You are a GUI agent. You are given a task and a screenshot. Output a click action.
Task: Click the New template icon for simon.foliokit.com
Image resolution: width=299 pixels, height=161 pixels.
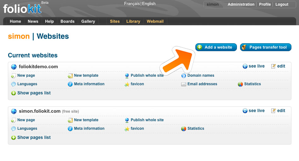coord(70,120)
